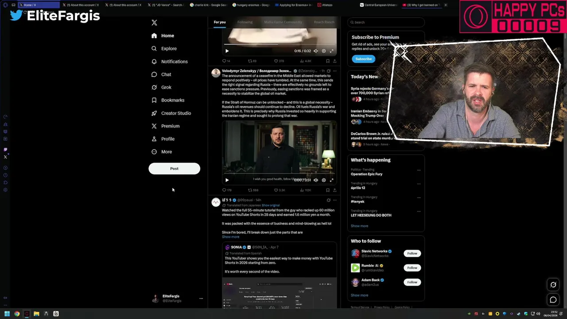Image resolution: width=567 pixels, height=319 pixels.
Task: Mute the top video volume icon
Action: click(316, 51)
